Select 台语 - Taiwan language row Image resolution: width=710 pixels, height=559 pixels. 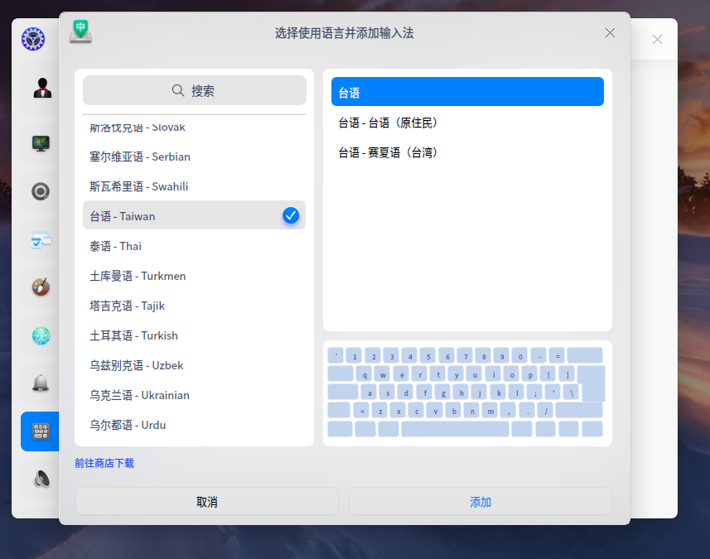194,215
